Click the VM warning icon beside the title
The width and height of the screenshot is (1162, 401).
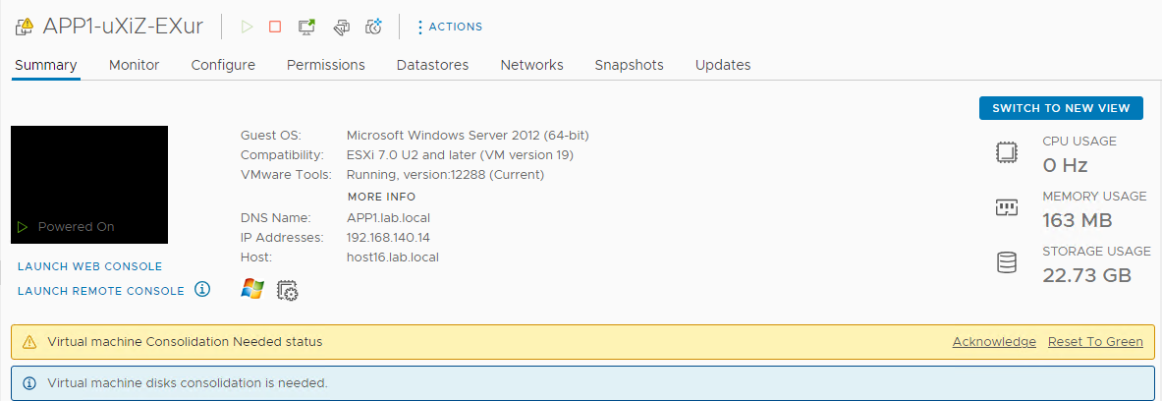[x=25, y=28]
